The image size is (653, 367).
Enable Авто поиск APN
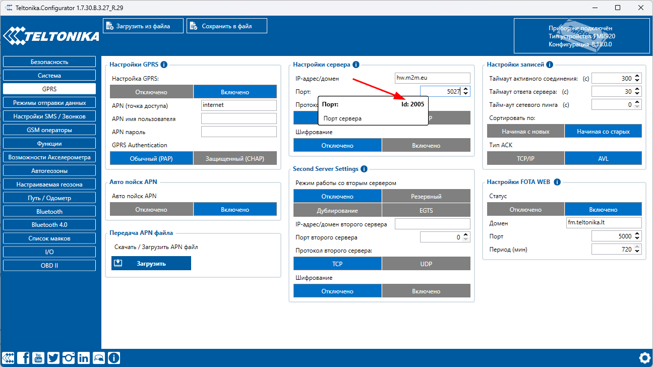[235, 209]
